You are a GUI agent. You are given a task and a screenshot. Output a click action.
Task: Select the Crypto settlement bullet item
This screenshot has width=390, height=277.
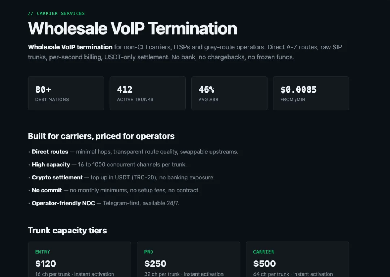coord(121,178)
